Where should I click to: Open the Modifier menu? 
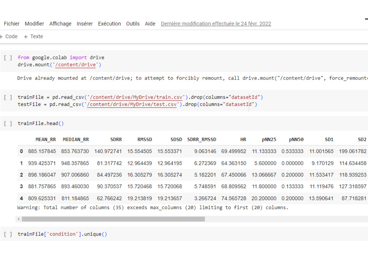tap(34, 24)
